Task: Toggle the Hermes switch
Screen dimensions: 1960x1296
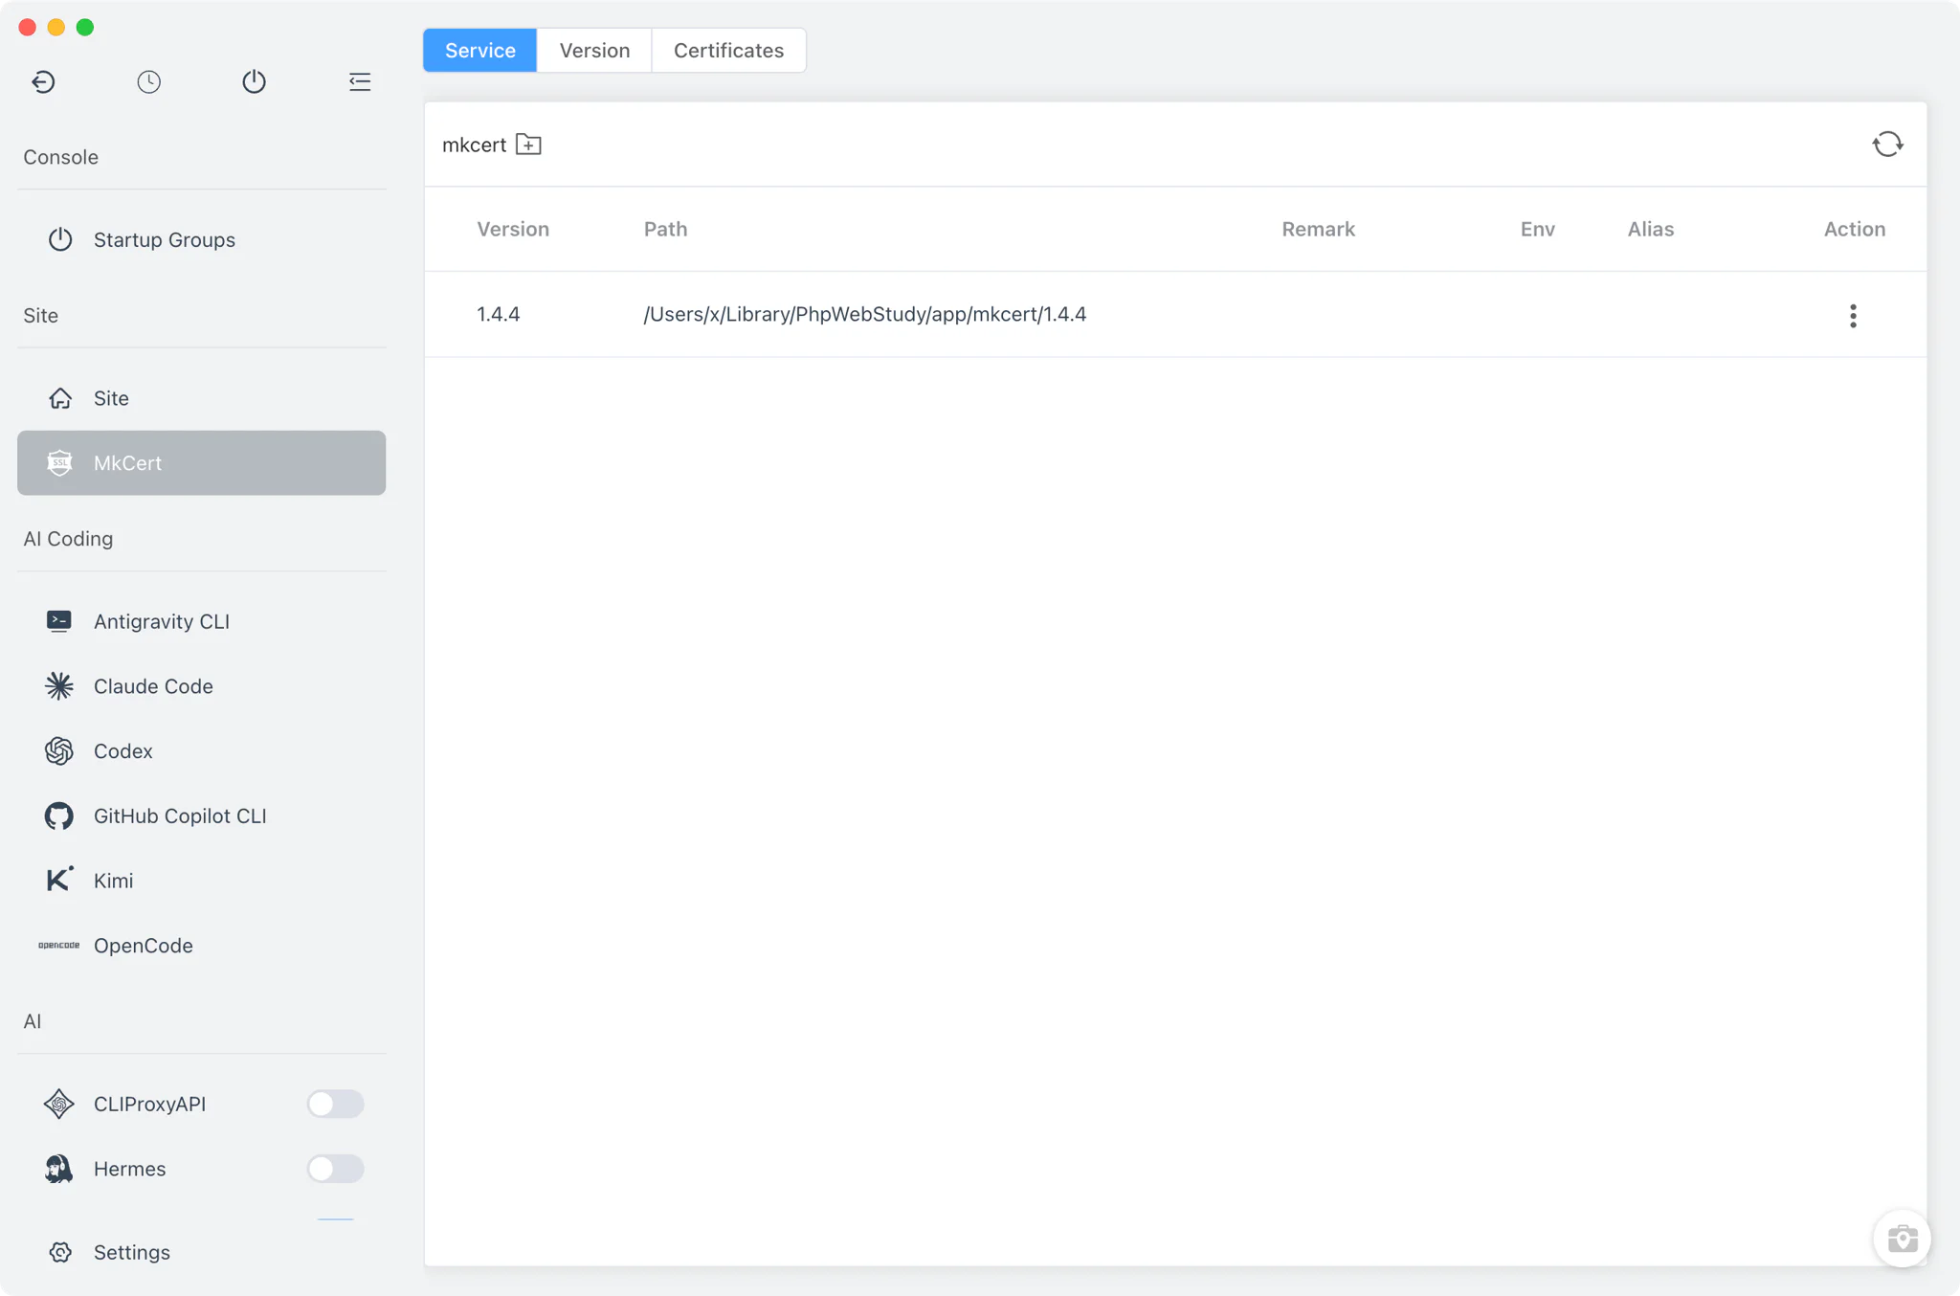Action: [335, 1169]
